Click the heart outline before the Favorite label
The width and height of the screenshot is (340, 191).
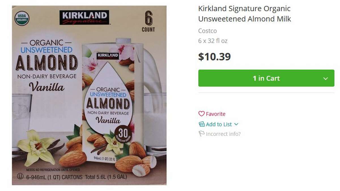tap(201, 114)
